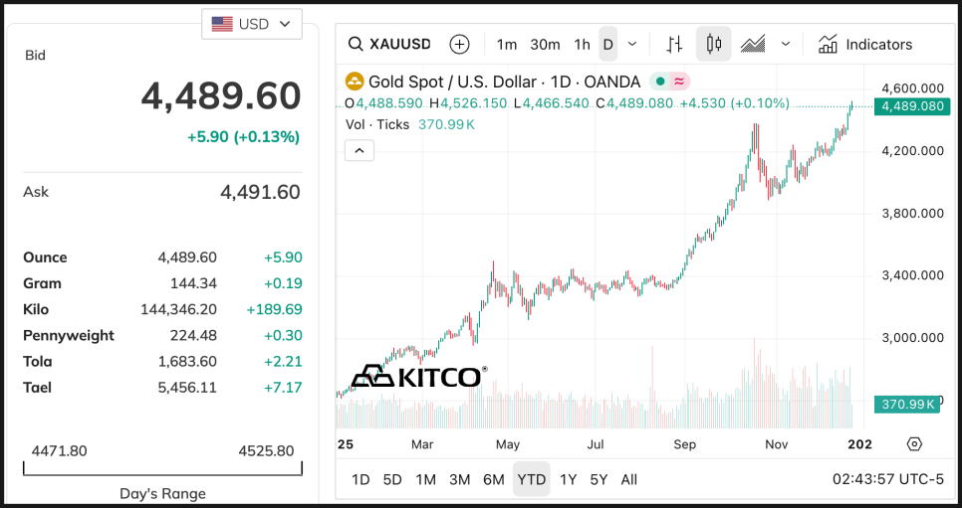Click the compare/add symbol plus icon
The width and height of the screenshot is (962, 508).
pyautogui.click(x=459, y=44)
